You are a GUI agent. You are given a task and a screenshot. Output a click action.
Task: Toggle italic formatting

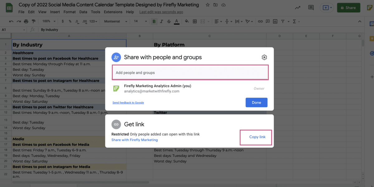click(161, 22)
